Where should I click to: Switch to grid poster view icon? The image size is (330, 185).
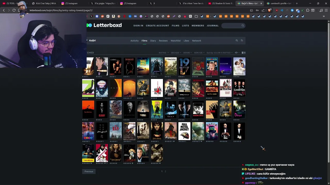click(242, 53)
